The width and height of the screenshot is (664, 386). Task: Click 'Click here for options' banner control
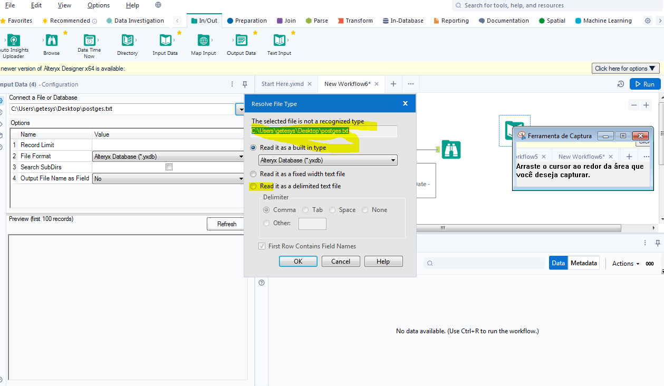[625, 68]
